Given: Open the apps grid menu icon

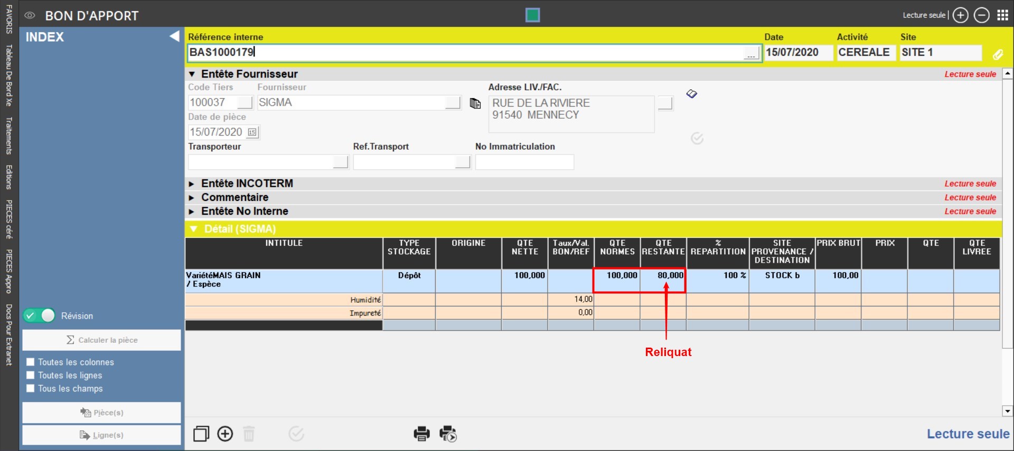Looking at the screenshot, I should coord(1002,15).
